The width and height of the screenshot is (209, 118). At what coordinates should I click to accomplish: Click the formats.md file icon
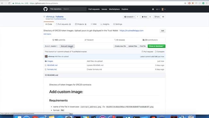(x=46, y=69)
